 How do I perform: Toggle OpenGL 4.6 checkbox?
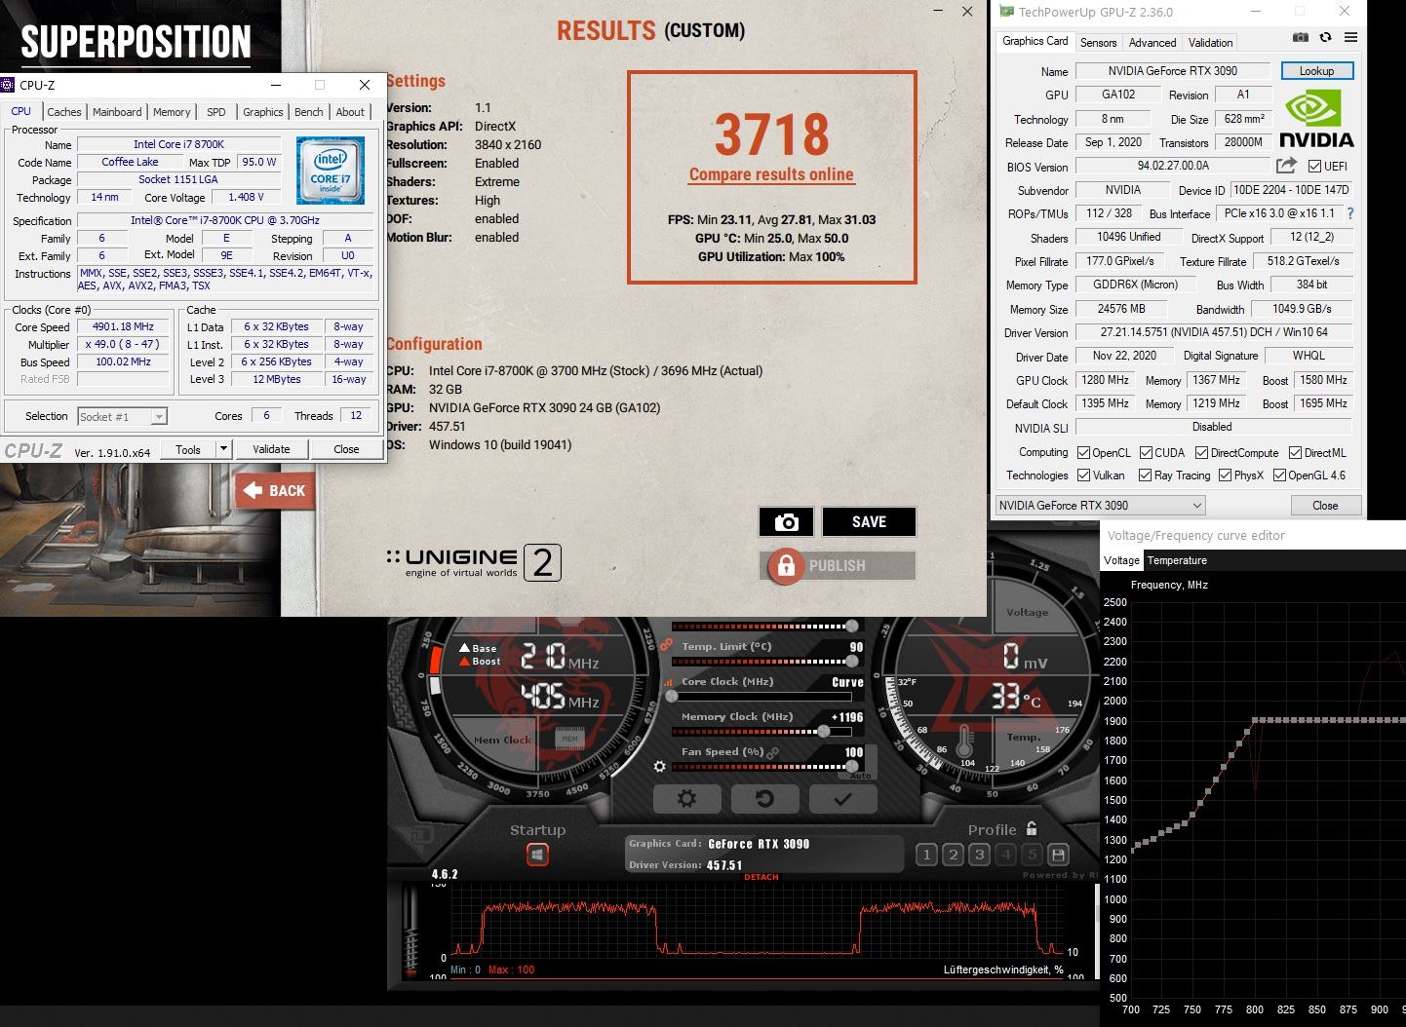tap(1279, 475)
